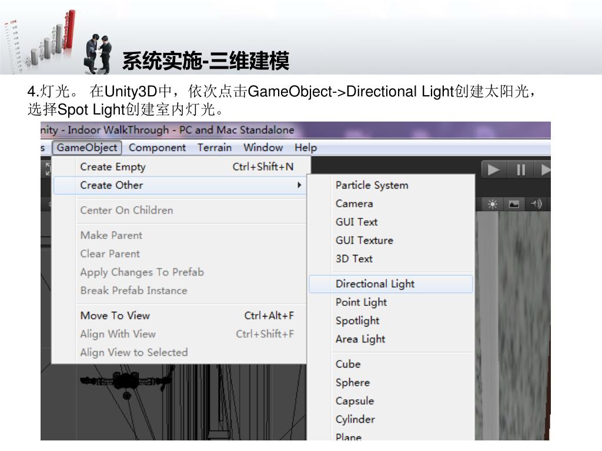Create a Plane primitive

pos(391,436)
